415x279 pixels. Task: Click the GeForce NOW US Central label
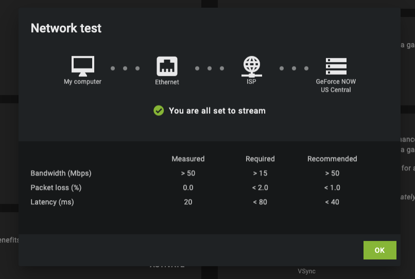(336, 85)
